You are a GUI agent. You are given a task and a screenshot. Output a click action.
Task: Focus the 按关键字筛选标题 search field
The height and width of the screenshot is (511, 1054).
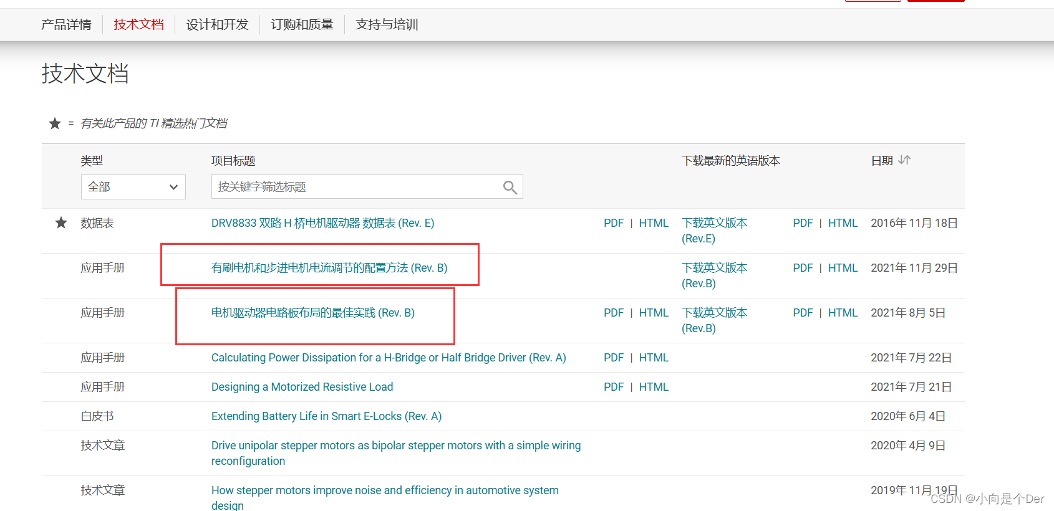click(367, 187)
